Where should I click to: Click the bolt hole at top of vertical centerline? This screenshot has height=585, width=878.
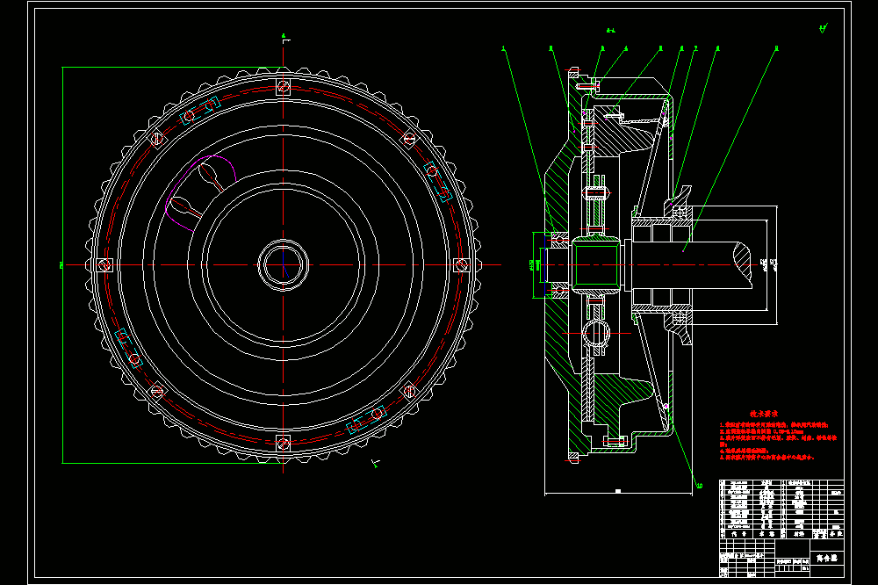tap(284, 86)
